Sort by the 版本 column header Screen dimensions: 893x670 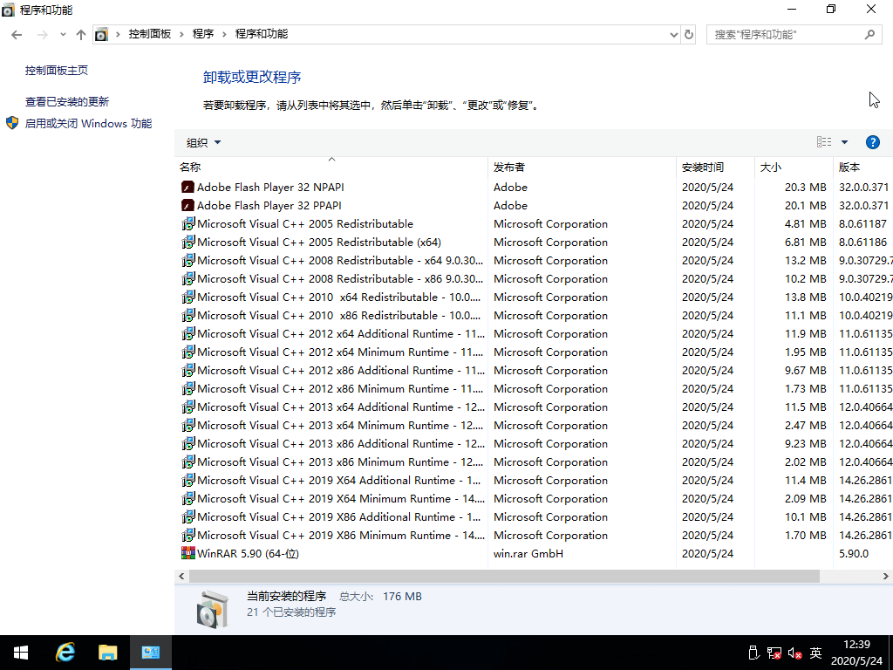pos(862,167)
